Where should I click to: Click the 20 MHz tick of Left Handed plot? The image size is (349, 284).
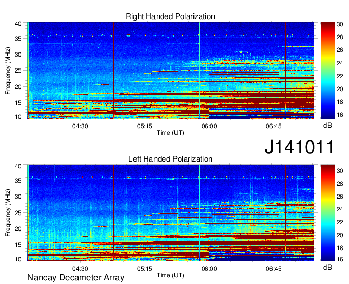18,229
